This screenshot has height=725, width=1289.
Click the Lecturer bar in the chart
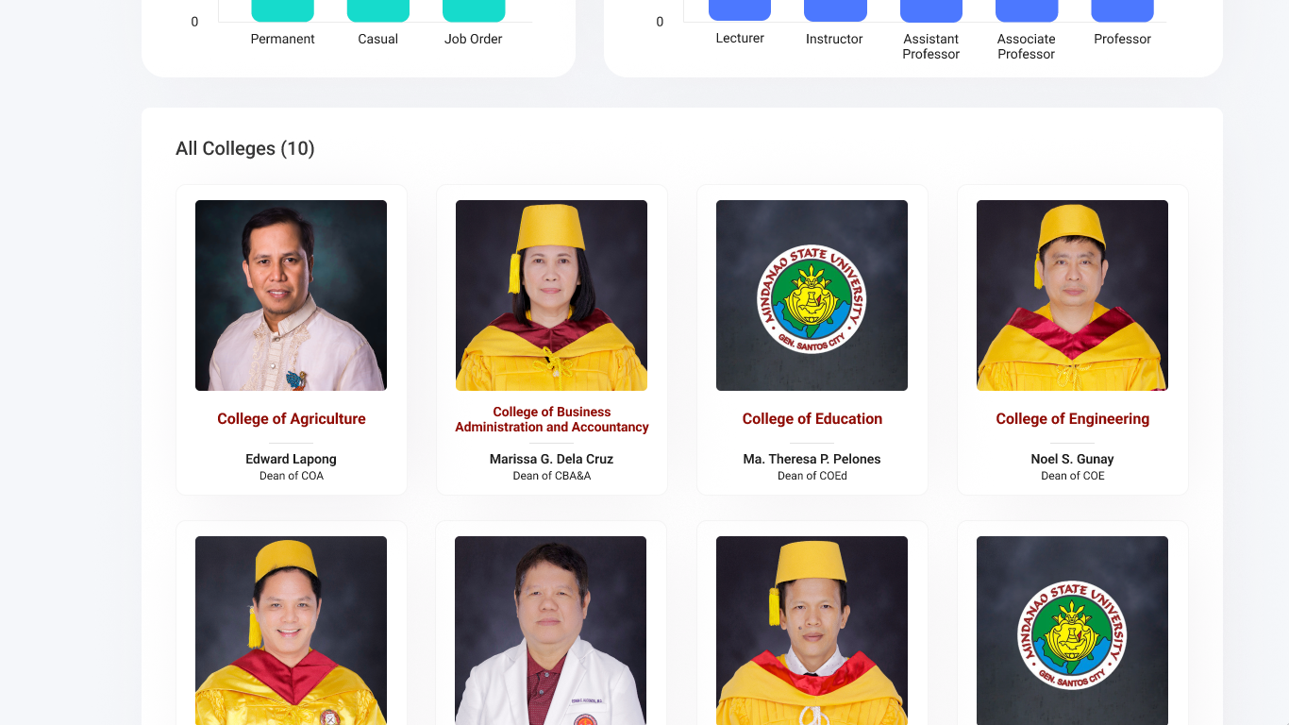[740, 10]
